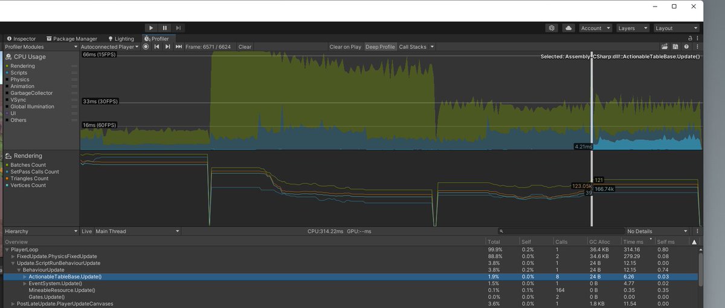Click the Clear button in profiler toolbar
The image size is (725, 308).
245,47
